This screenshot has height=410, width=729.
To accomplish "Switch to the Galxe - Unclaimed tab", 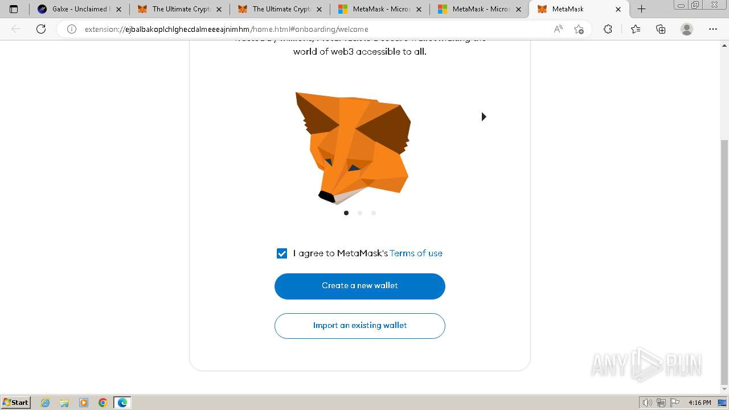I will point(80,9).
